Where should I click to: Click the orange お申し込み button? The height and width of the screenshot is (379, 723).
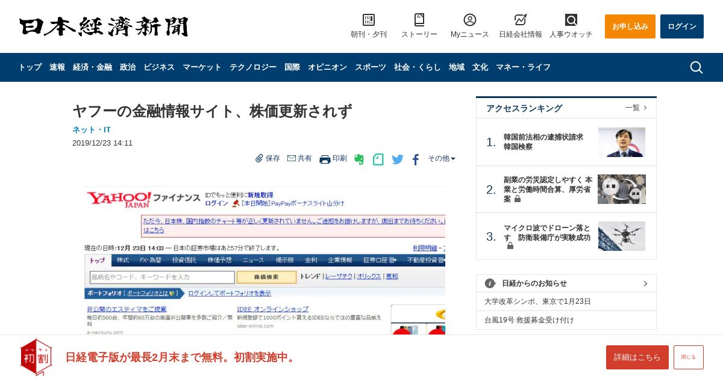(630, 26)
